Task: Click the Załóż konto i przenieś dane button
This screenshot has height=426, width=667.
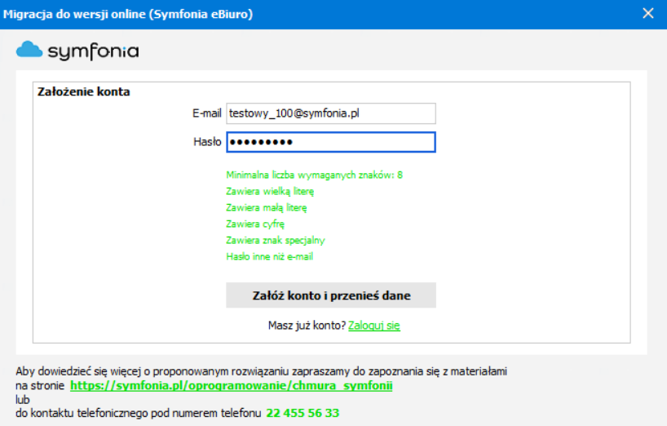Action: click(330, 295)
